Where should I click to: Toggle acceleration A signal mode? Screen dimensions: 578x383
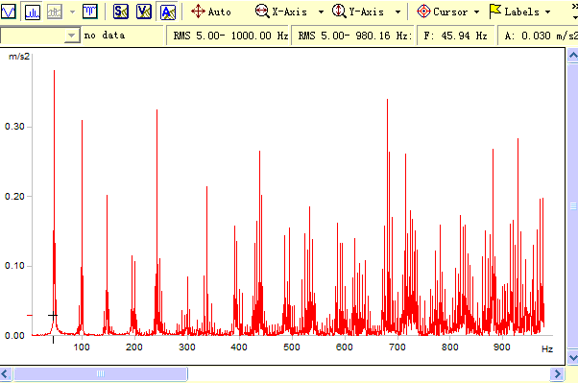[x=168, y=12]
